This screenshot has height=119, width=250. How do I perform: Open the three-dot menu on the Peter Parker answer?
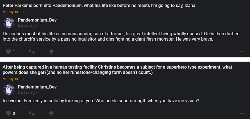point(242,52)
